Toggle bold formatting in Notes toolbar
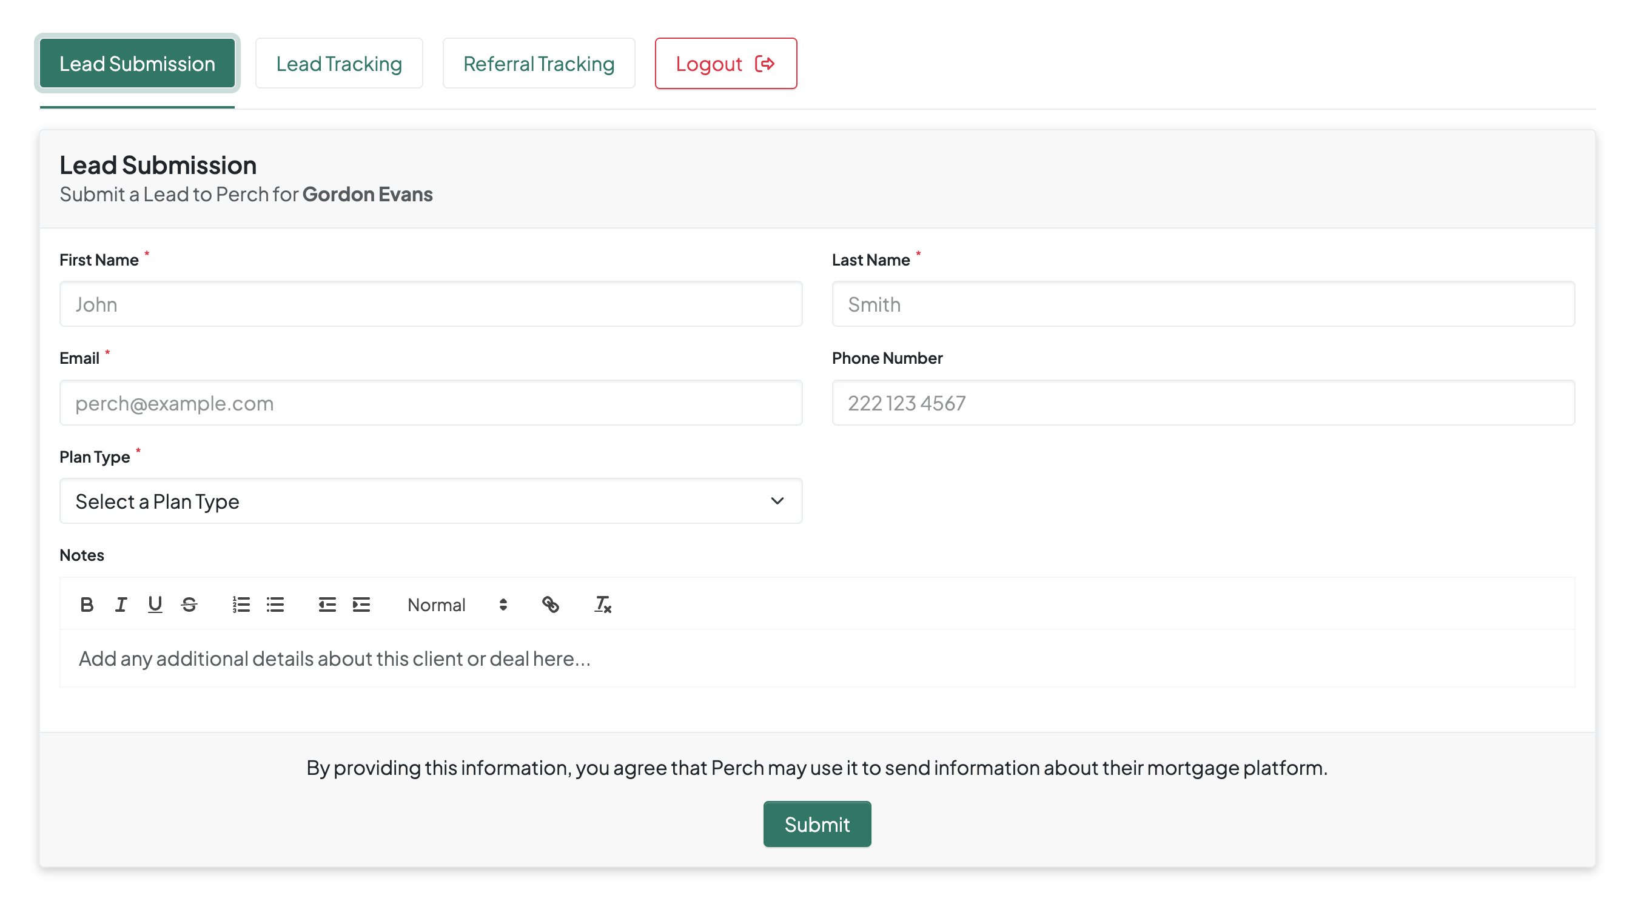The width and height of the screenshot is (1635, 901). tap(87, 604)
